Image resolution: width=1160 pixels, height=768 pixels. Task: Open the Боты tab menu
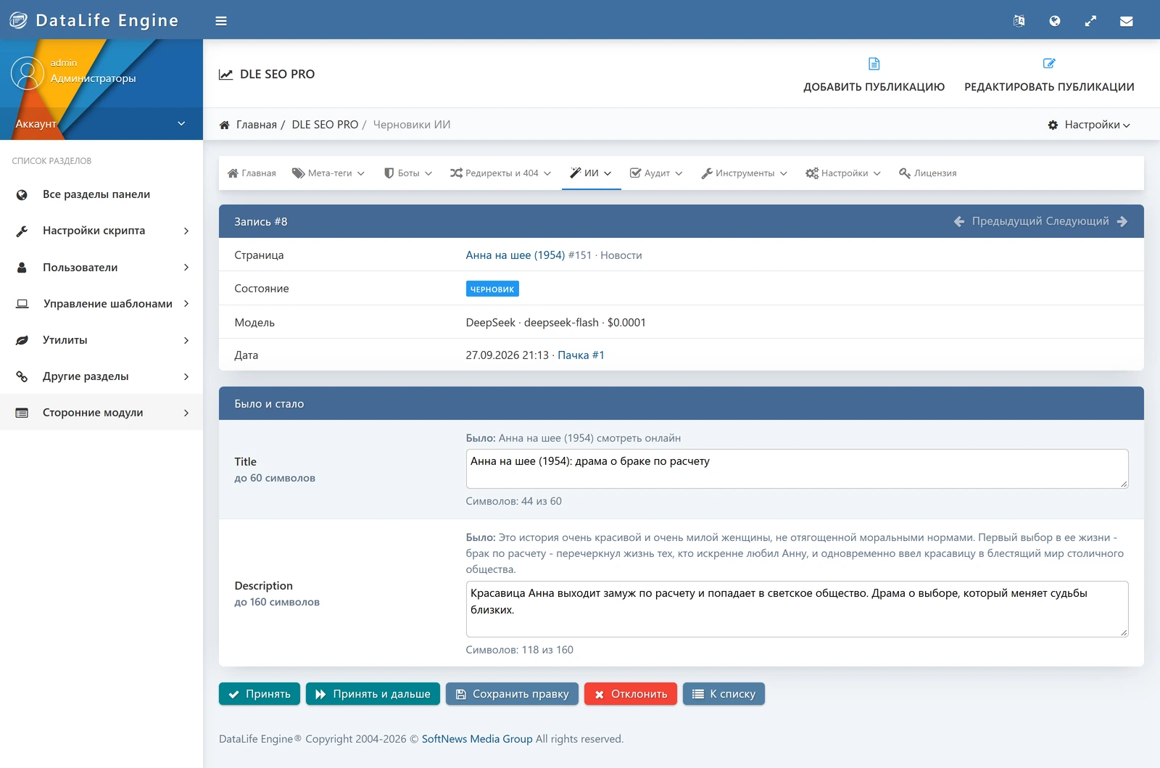pos(408,173)
